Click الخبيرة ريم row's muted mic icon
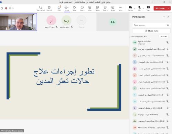Image resolution: width=172 pixels, height=134 pixels. [168, 95]
